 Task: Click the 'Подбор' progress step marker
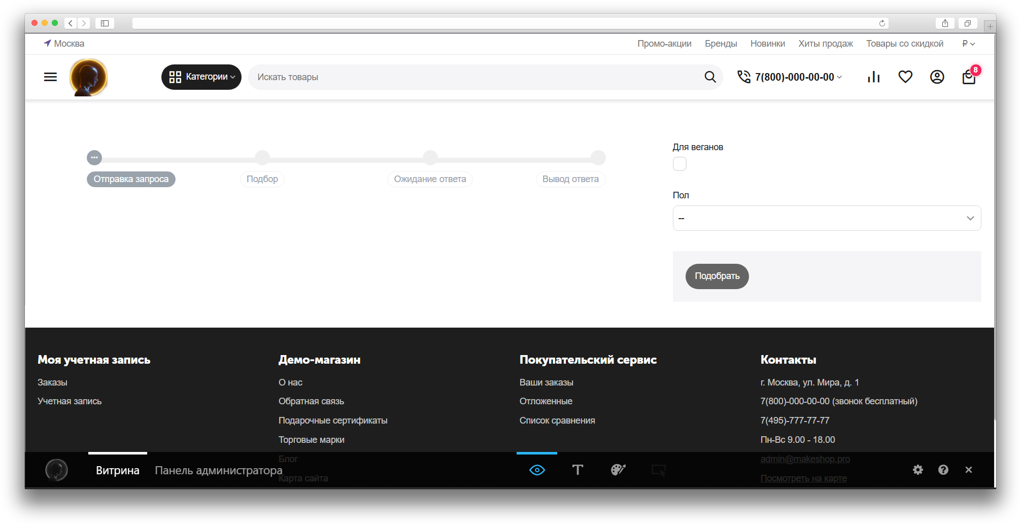(x=262, y=158)
